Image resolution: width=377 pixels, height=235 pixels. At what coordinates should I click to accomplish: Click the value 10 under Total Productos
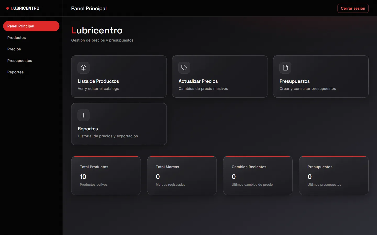(x=83, y=177)
